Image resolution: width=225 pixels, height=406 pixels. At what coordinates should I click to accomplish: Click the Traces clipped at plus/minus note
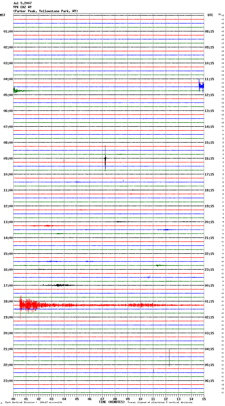click(160, 403)
